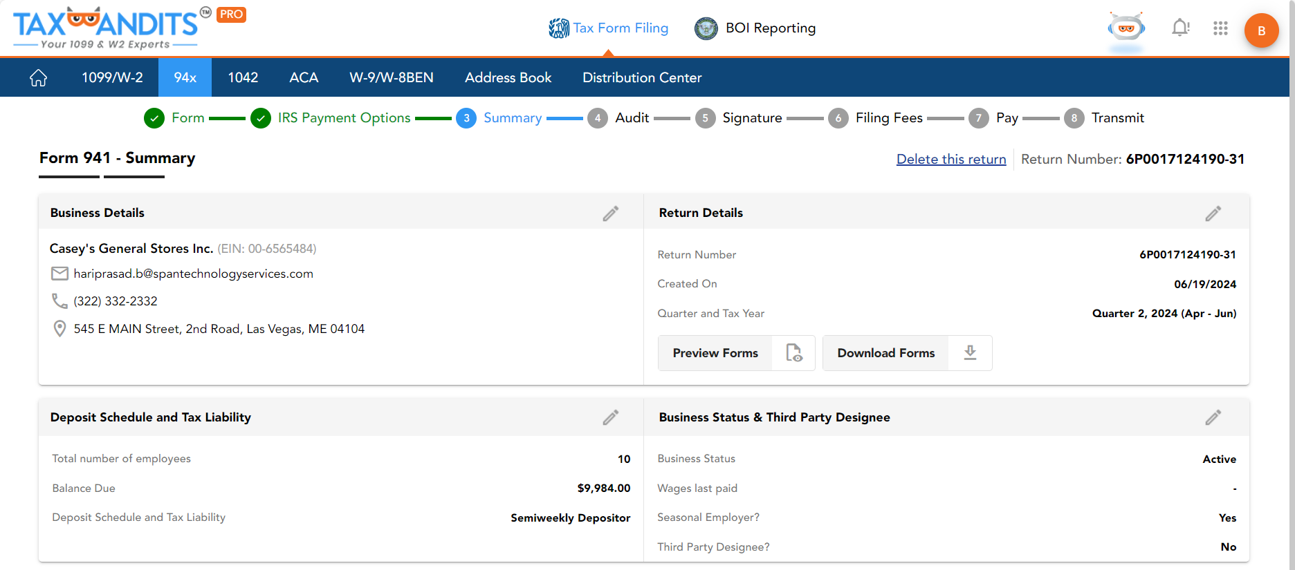
Task: Edit Deposit Schedule and Tax Liability section
Action: [610, 417]
